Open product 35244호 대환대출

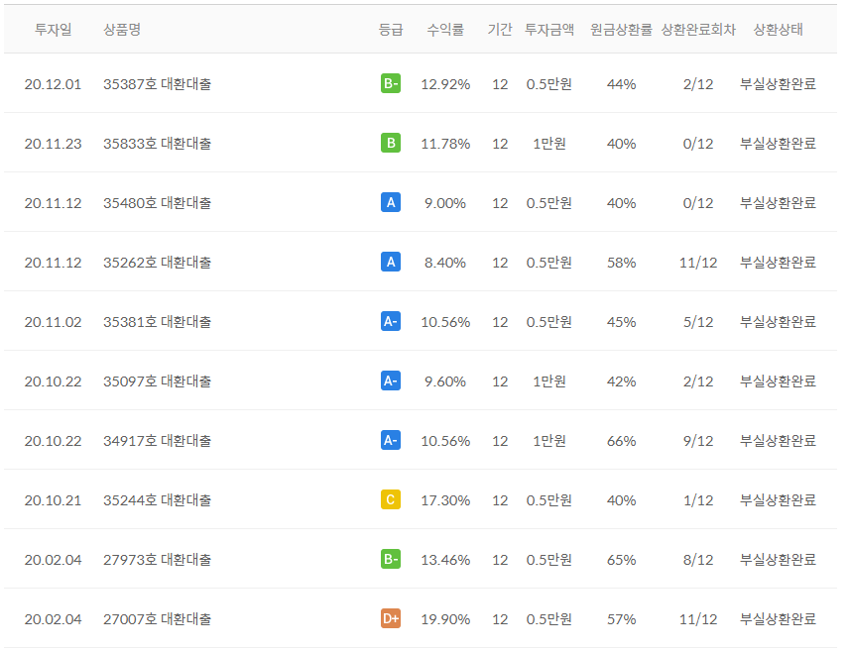158,500
